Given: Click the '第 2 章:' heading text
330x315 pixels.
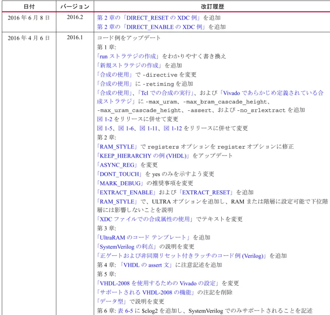Looking at the screenshot, I should click(107, 138).
